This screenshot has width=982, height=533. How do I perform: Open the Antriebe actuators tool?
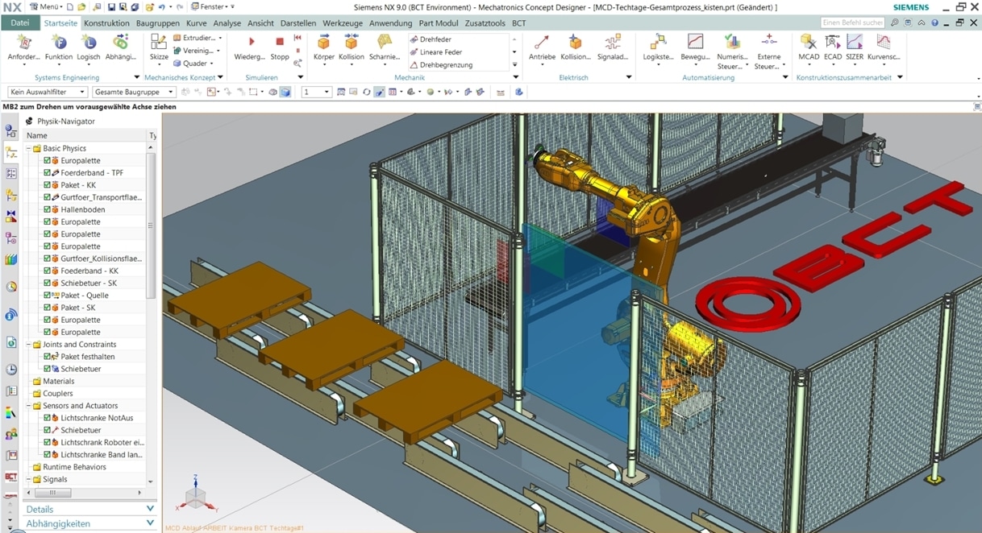(542, 48)
